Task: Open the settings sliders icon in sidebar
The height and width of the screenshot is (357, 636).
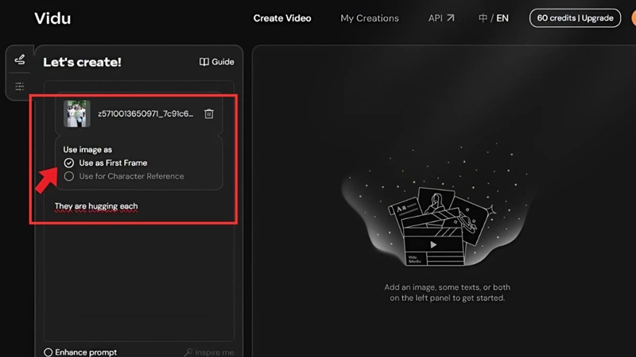Action: point(20,86)
